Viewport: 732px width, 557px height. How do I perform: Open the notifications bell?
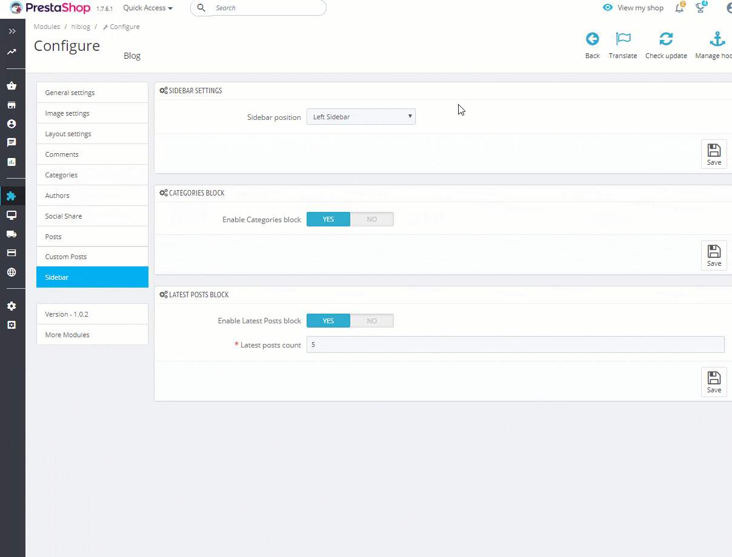679,8
